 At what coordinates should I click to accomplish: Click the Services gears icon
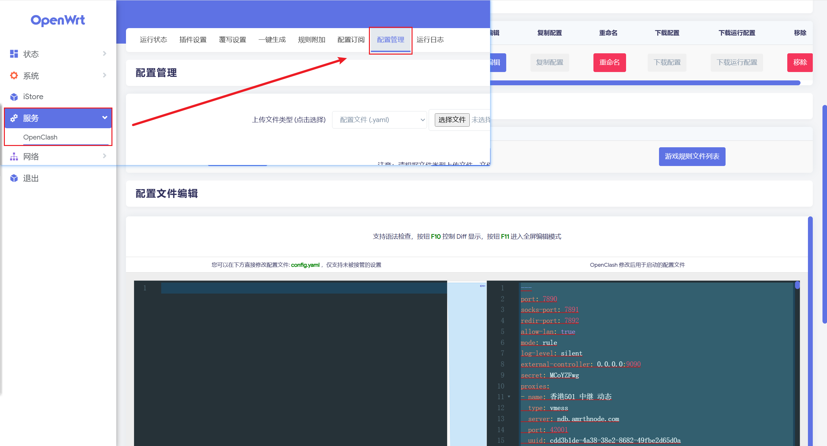pyautogui.click(x=14, y=118)
